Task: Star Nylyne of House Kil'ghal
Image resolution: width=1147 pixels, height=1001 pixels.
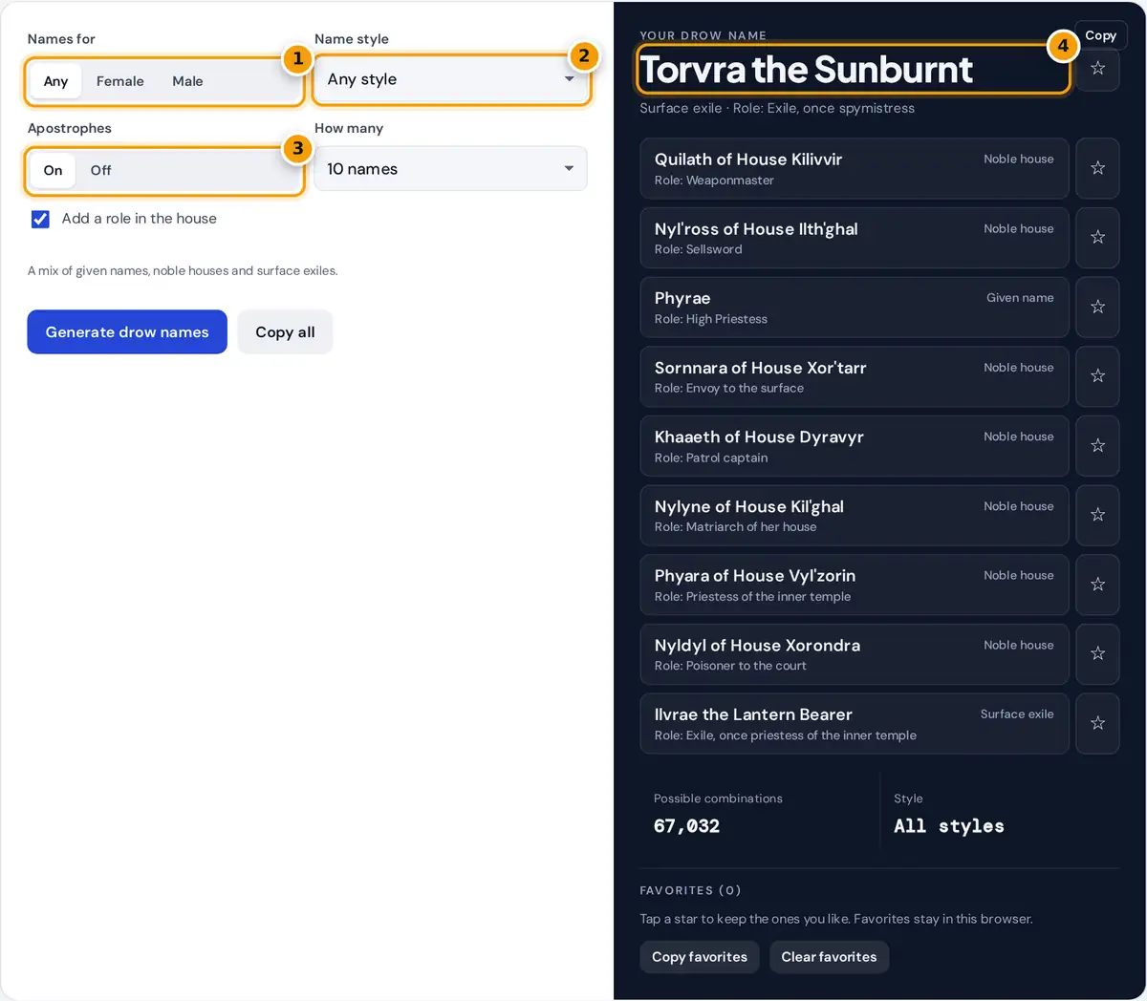Action: point(1097,515)
